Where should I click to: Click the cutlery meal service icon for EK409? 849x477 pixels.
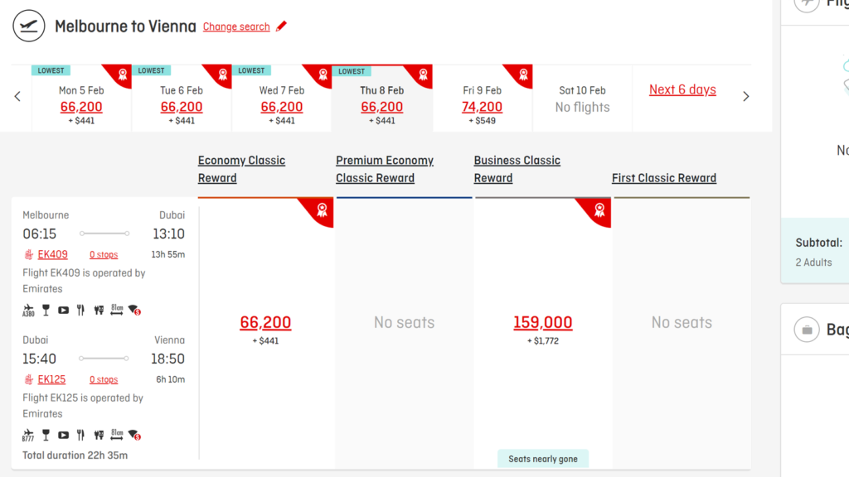[x=80, y=309]
